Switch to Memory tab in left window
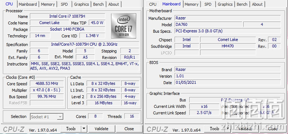This screenshot has height=134, width=288. coord(48,4)
